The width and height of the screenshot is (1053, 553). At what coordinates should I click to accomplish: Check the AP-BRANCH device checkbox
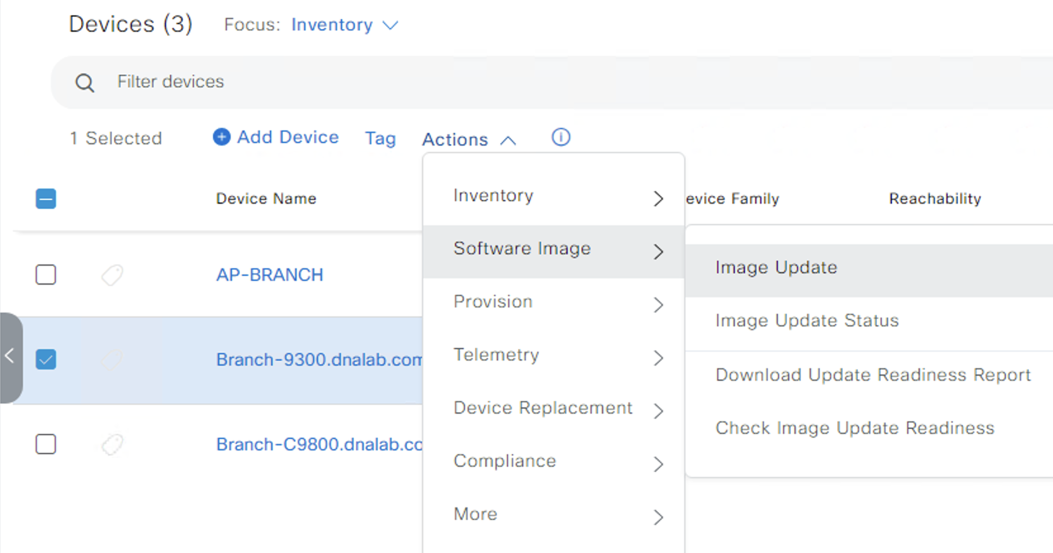click(x=46, y=275)
